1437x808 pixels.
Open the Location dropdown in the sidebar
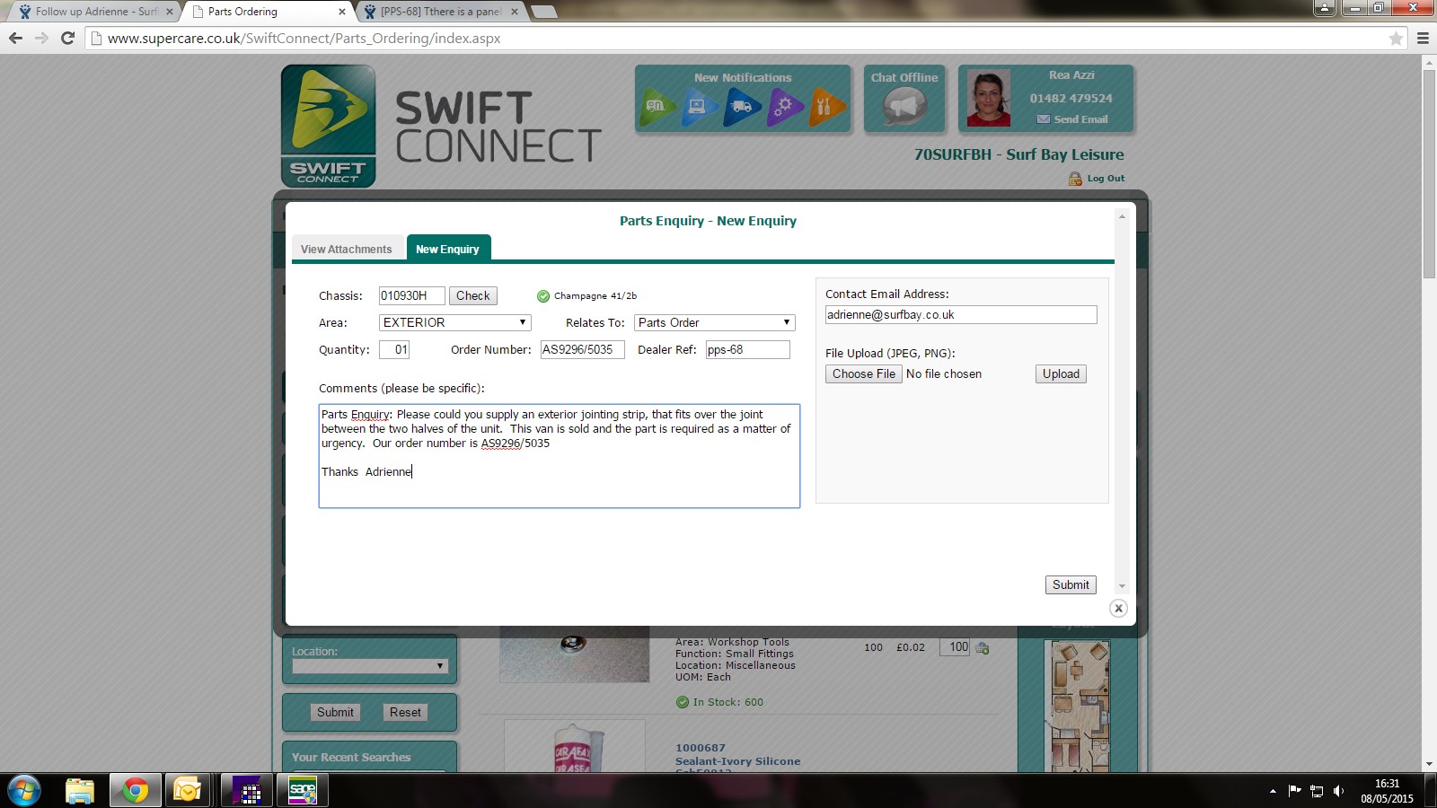[370, 666]
